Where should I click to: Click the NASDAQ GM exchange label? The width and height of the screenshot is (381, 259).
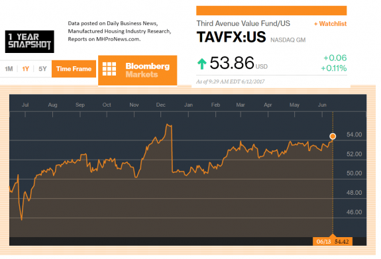[x=288, y=40]
